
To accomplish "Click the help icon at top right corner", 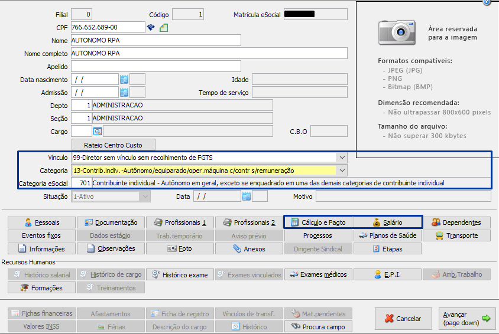I will pos(487,2).
